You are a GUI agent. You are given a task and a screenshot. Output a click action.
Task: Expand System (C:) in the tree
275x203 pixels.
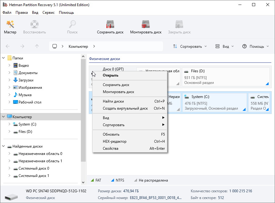click(x=9, y=124)
